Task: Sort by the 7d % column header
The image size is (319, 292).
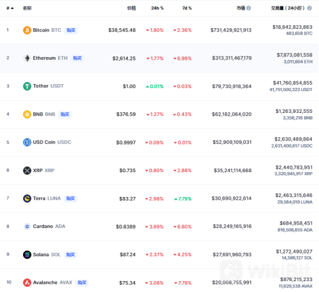Action: (187, 8)
